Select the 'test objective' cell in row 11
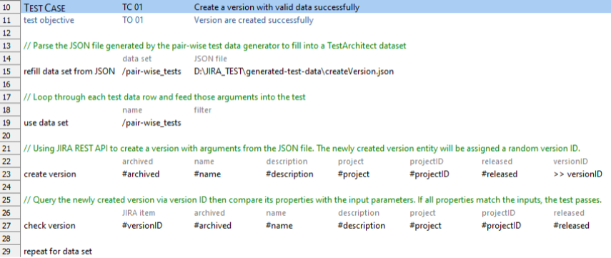This screenshot has height=258, width=611. click(49, 20)
